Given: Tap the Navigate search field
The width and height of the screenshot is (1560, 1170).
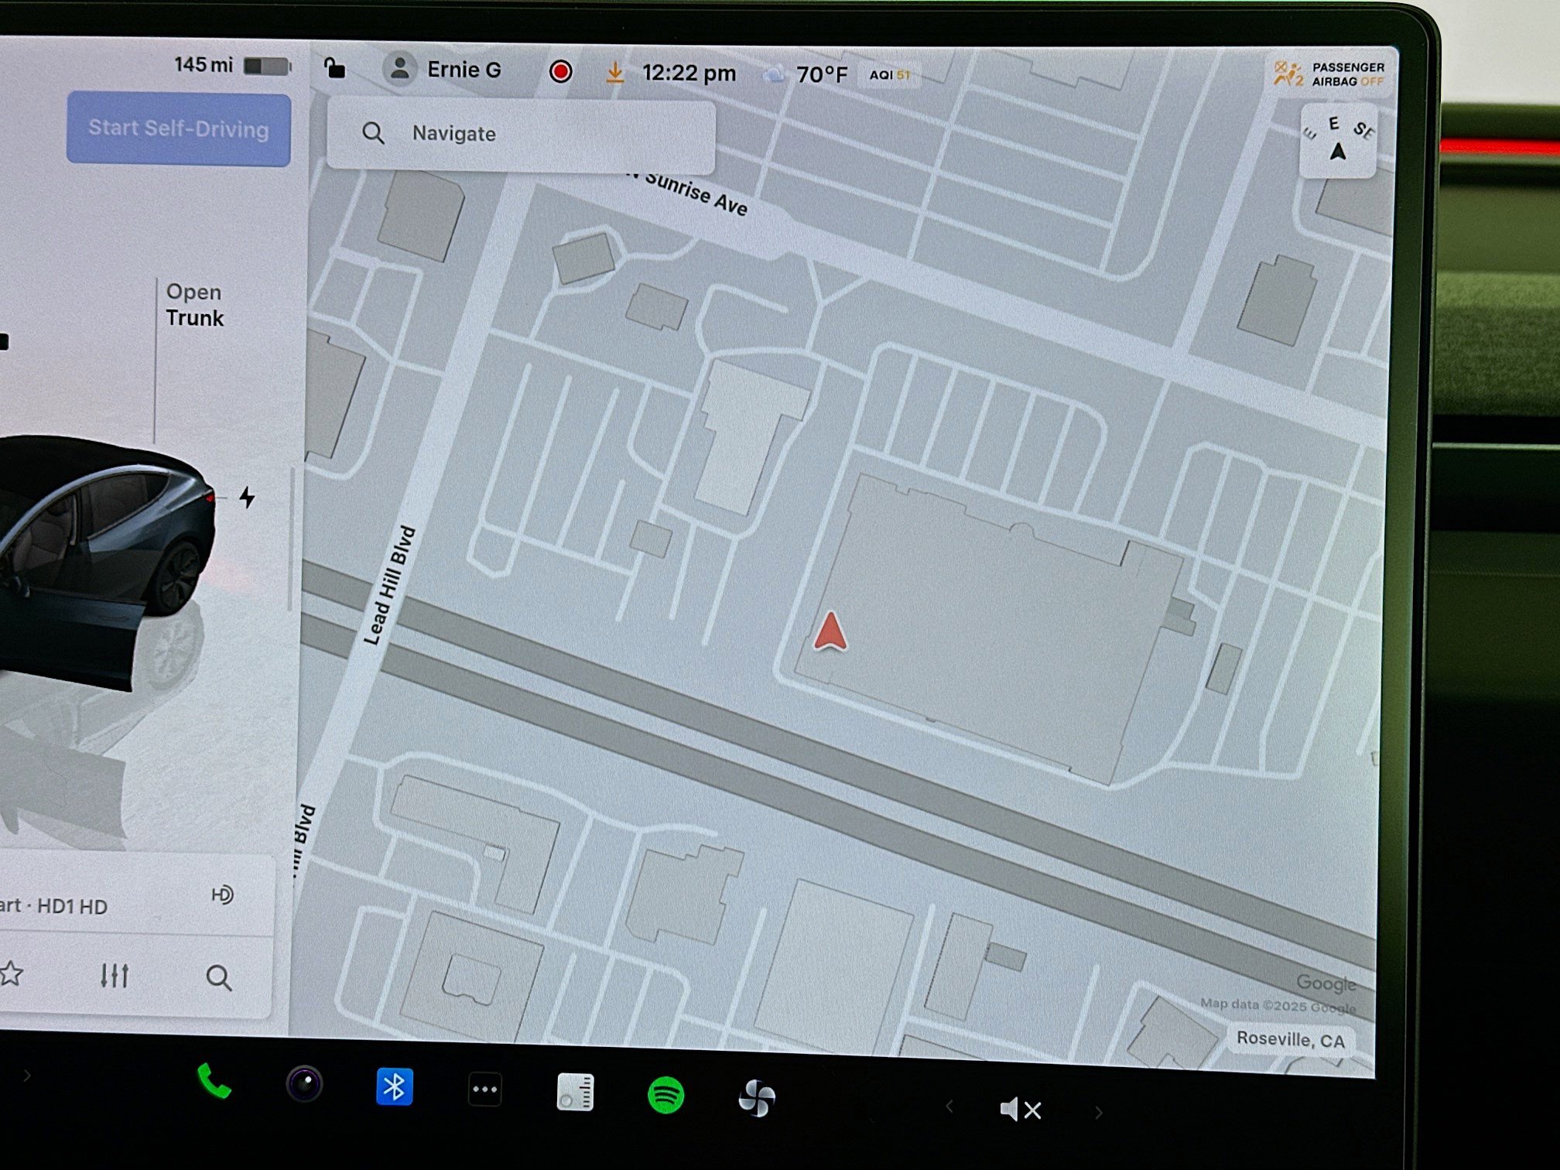Looking at the screenshot, I should point(523,134).
